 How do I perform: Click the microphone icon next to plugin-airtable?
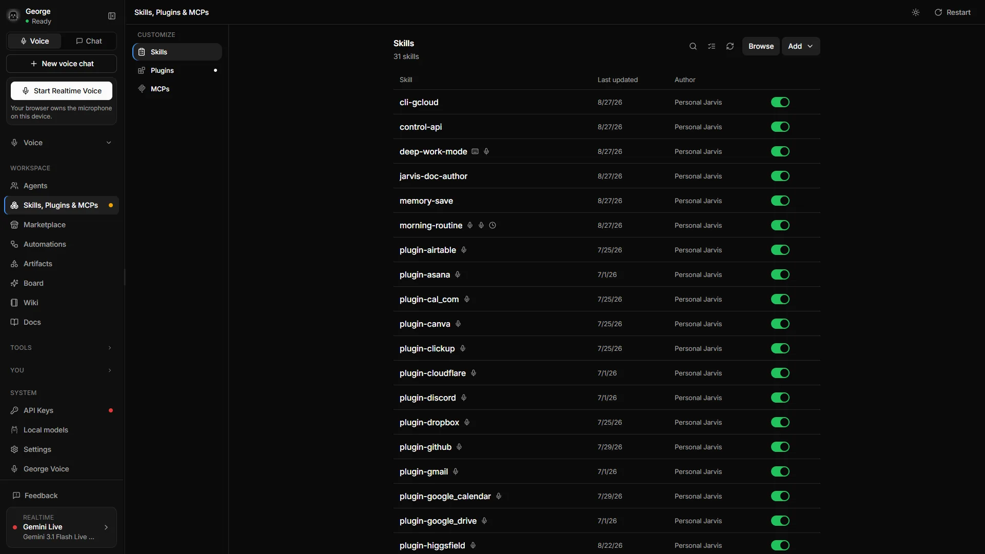(464, 250)
